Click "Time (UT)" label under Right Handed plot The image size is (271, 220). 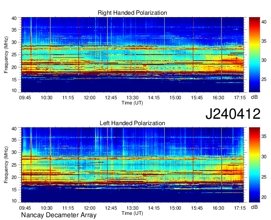tap(132, 103)
